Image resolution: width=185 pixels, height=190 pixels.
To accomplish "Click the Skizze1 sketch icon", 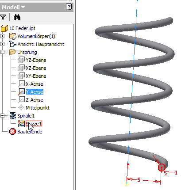I will tap(21, 124).
